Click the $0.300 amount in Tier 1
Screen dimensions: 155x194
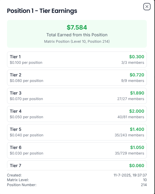pyautogui.click(x=137, y=57)
